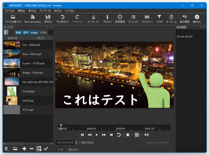Screen dimensions: 209x155
Task: Open the playlist hamburger menu at bottom
Action: (7, 149)
